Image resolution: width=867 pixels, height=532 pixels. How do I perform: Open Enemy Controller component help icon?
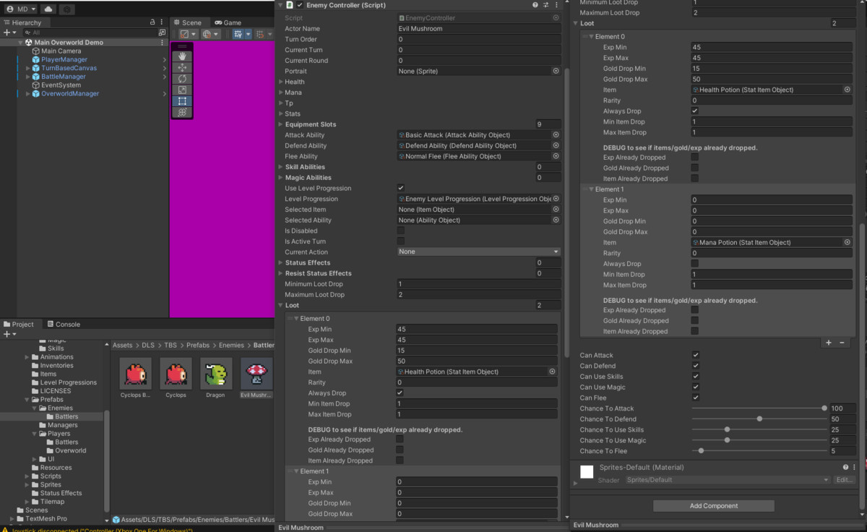point(535,5)
